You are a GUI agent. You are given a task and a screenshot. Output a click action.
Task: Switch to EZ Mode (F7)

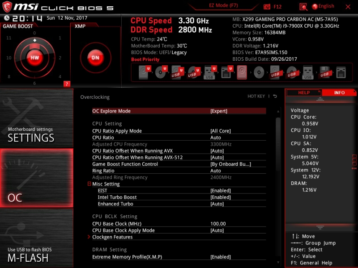click(x=223, y=5)
